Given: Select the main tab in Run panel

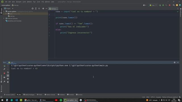Looking at the screenshot, I should pyautogui.click(x=11, y=62).
